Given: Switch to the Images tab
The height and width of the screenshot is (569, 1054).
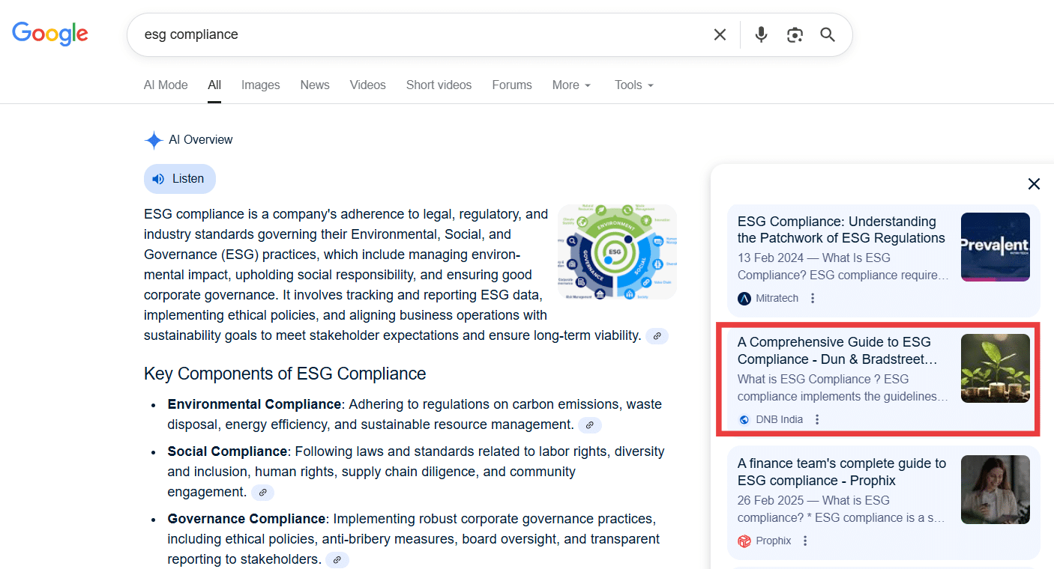Looking at the screenshot, I should 260,85.
